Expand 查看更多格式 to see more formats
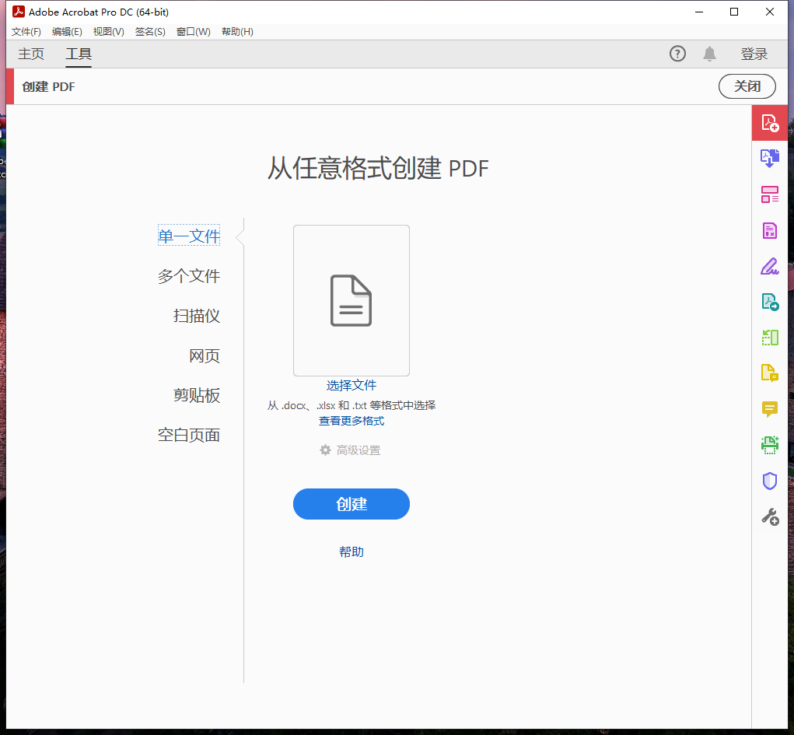The width and height of the screenshot is (794, 735). click(351, 421)
